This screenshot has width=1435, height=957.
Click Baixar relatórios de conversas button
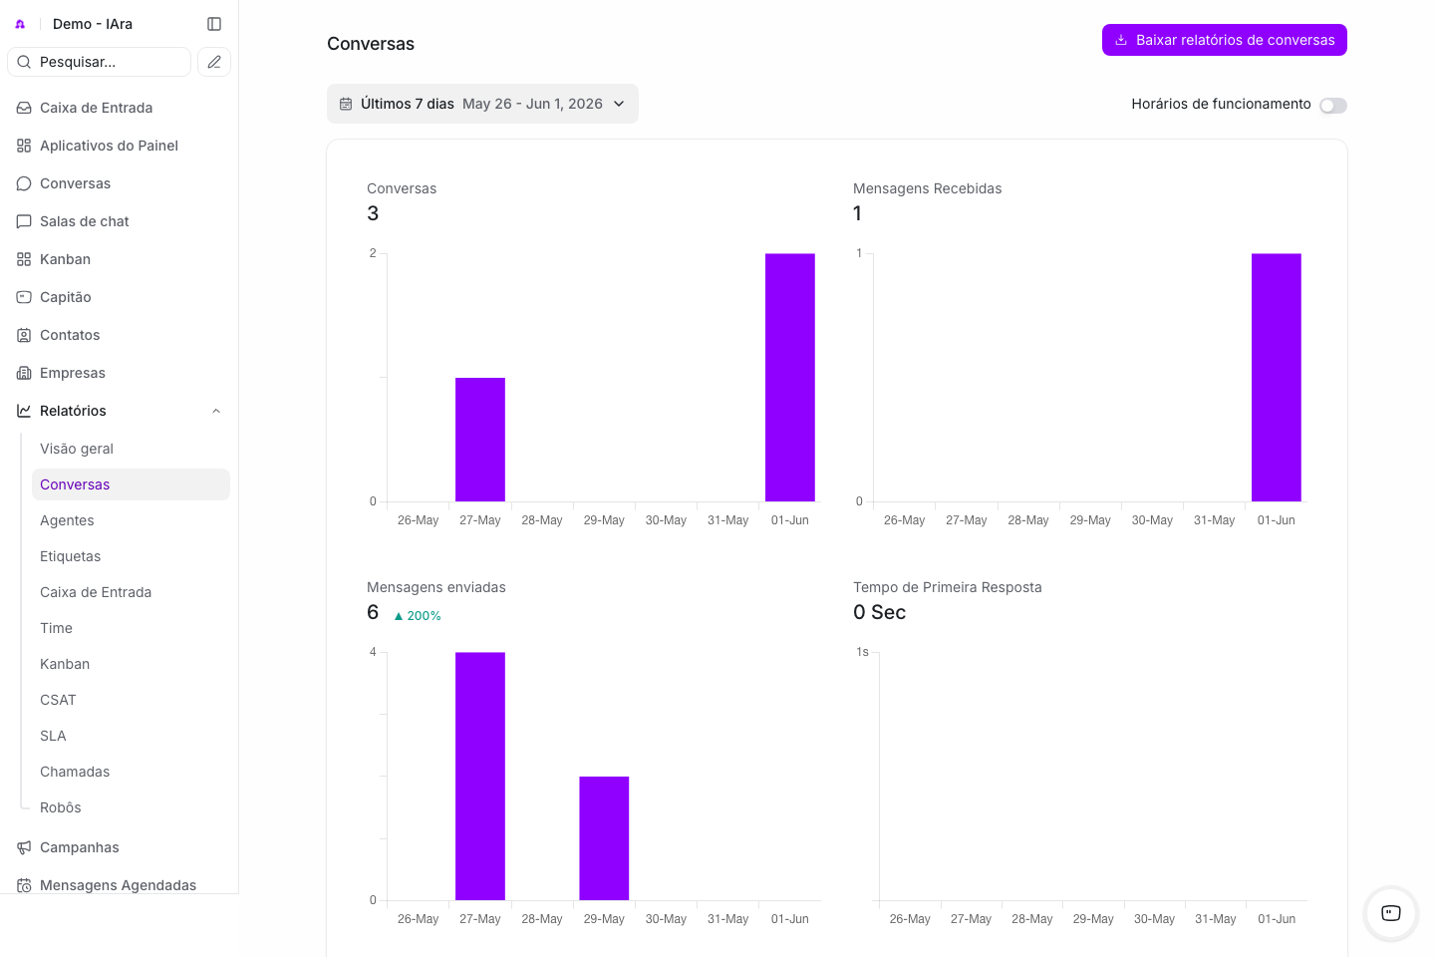(x=1225, y=40)
